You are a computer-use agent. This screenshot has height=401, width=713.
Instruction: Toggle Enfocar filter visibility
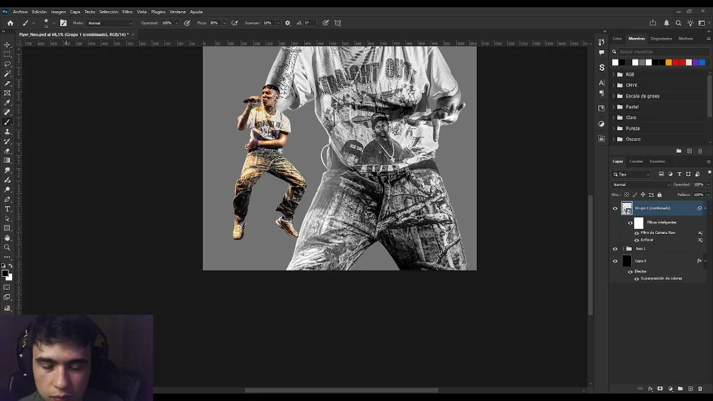pos(637,240)
